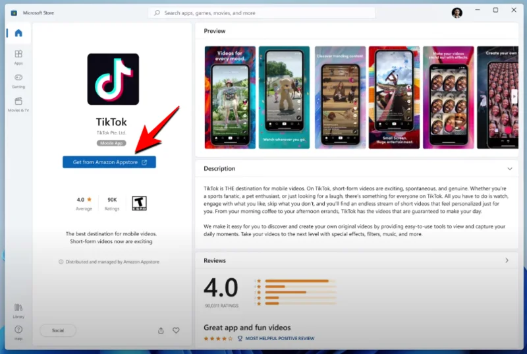This screenshot has height=354, width=527.
Task: Click the info icon beside Distributed and managed
Action: tap(61, 262)
